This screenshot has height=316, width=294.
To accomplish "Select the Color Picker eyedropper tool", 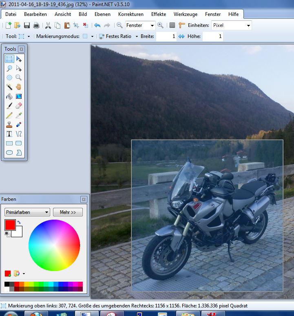I will 19,116.
